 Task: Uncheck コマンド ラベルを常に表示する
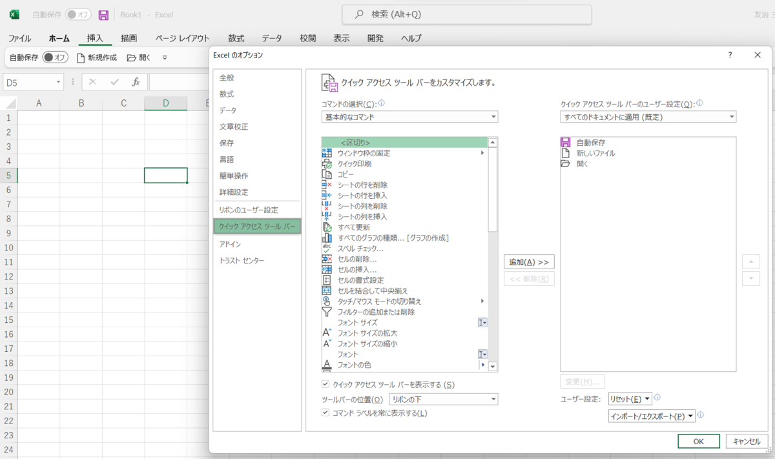(x=325, y=413)
